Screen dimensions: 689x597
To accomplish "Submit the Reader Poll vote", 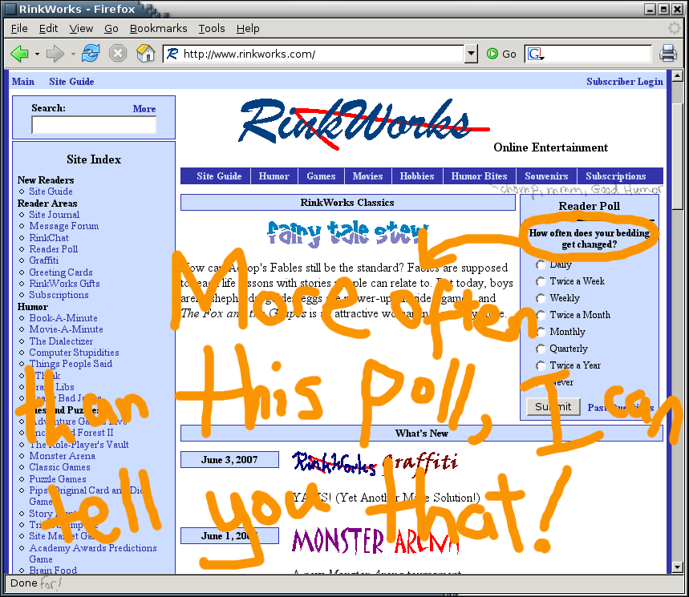I will click(x=553, y=407).
